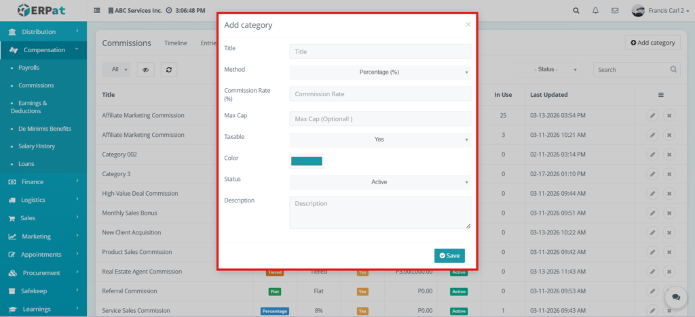The width and height of the screenshot is (695, 317).
Task: Click the table Search field
Action: 637,69
